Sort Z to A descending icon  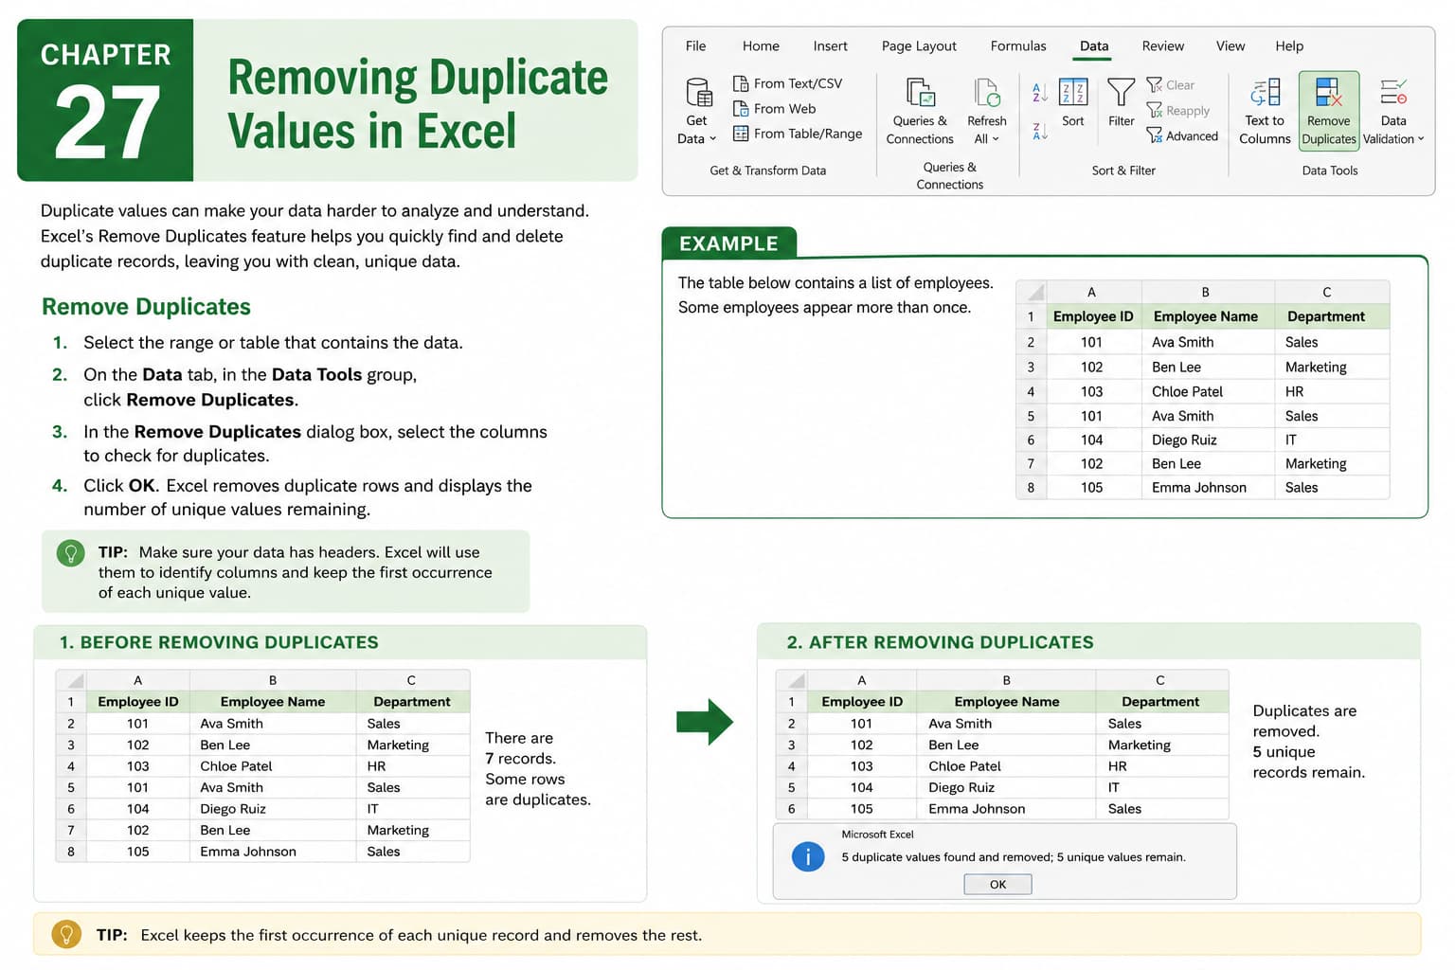(1039, 131)
